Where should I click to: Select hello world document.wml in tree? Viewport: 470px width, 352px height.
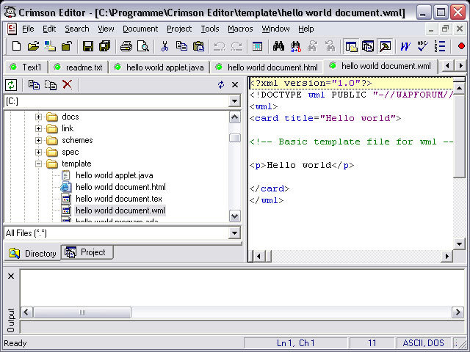tap(120, 210)
